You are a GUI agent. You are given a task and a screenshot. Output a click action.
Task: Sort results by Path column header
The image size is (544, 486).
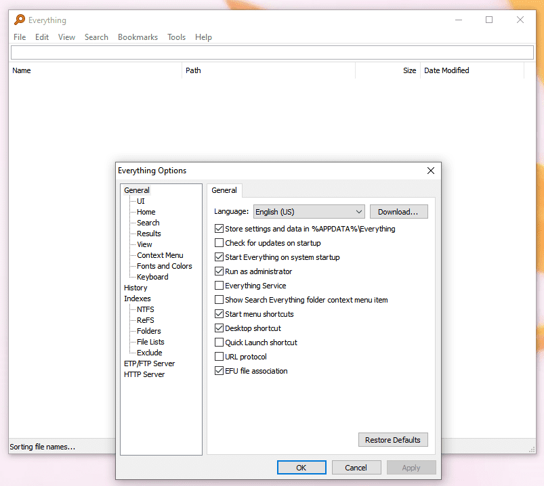pyautogui.click(x=269, y=70)
